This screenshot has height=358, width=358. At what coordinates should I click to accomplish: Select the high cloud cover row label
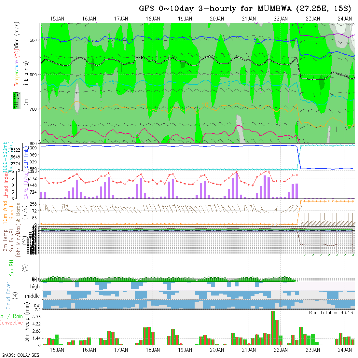[x=35, y=287]
